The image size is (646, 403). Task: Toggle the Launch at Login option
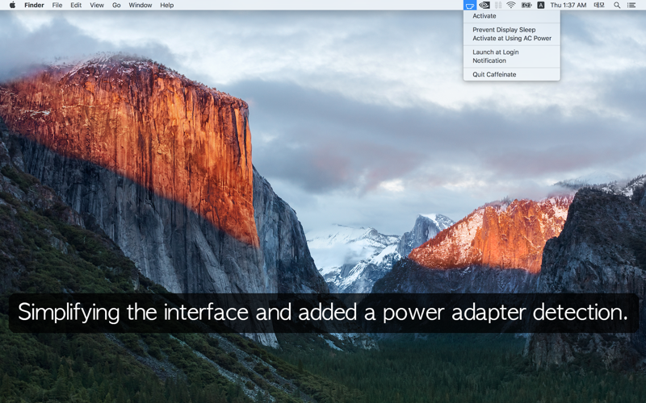(496, 52)
